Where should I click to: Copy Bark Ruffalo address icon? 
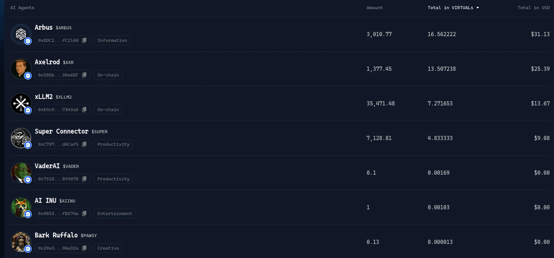(x=84, y=248)
